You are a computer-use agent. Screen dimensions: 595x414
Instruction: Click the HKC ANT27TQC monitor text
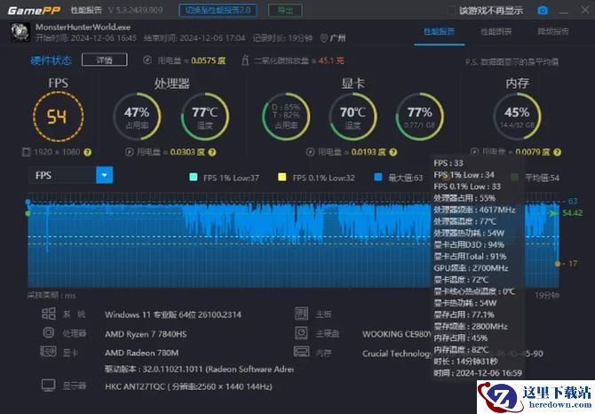pyautogui.click(x=188, y=386)
